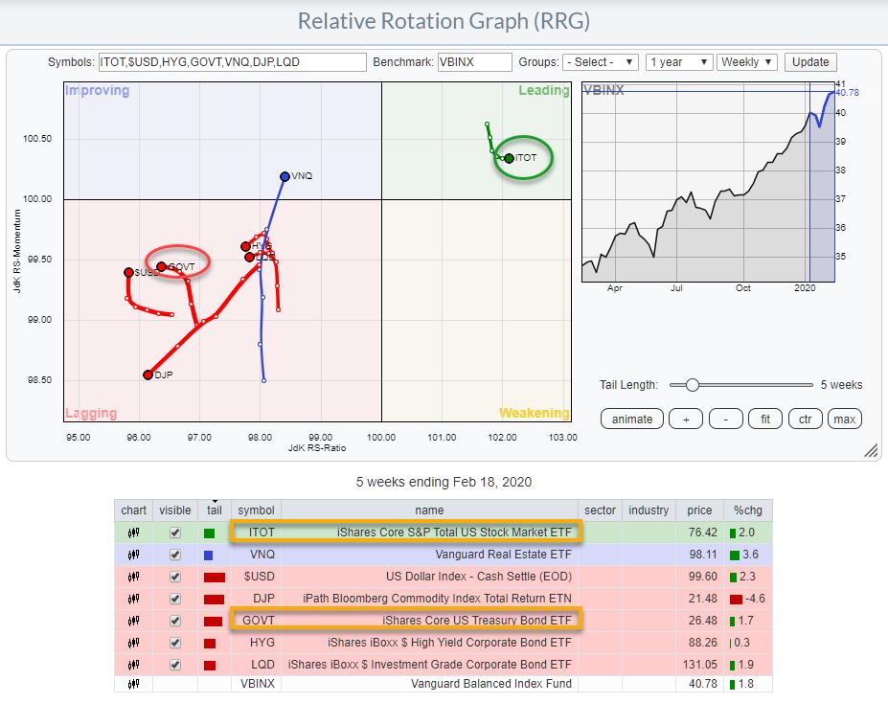
Task: Click into the Symbols input field
Action: coord(232,62)
